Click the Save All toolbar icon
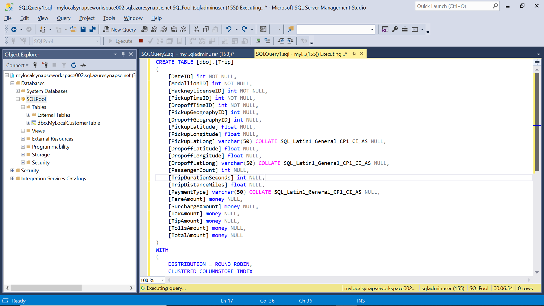The width and height of the screenshot is (544, 306). [92, 29]
